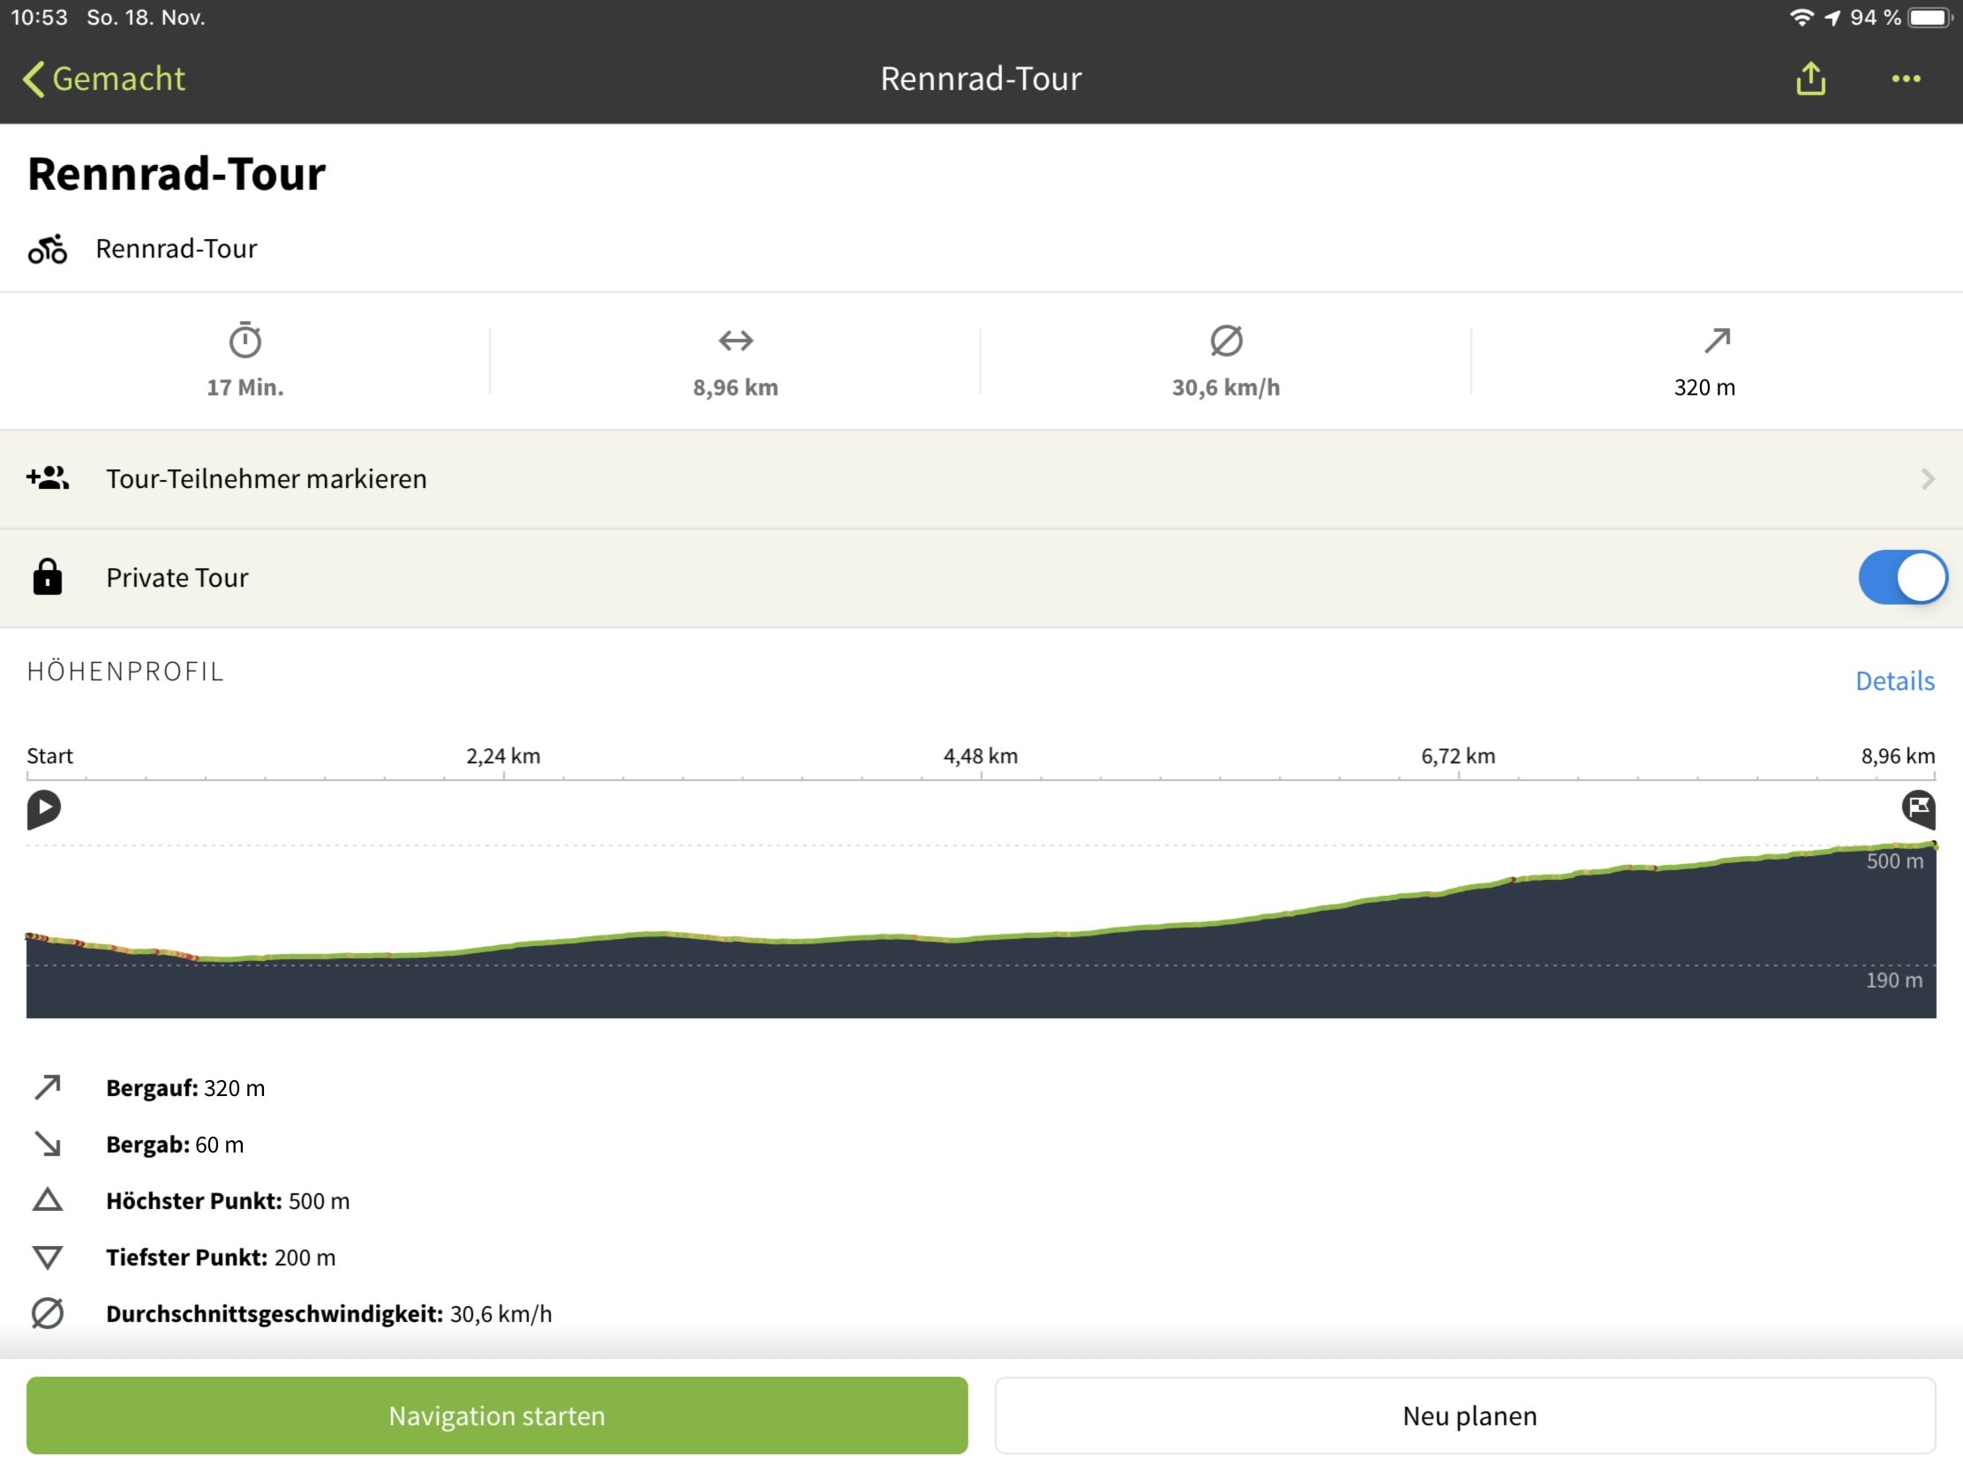Open the Tour-Teilnehmer markieren row
Image resolution: width=1963 pixels, height=1472 pixels.
coord(981,479)
